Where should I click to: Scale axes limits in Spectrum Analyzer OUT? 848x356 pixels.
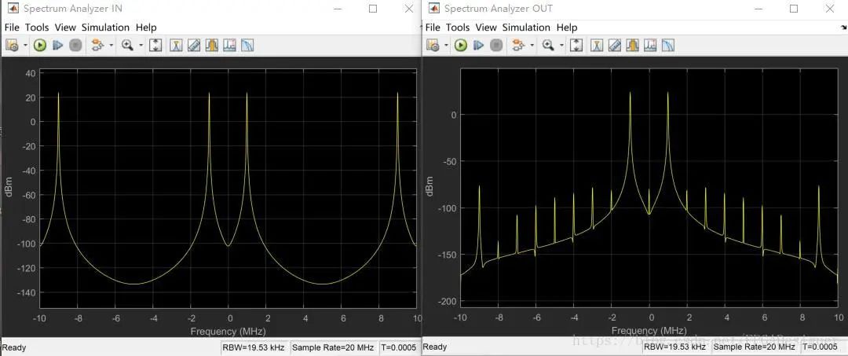tap(576, 46)
